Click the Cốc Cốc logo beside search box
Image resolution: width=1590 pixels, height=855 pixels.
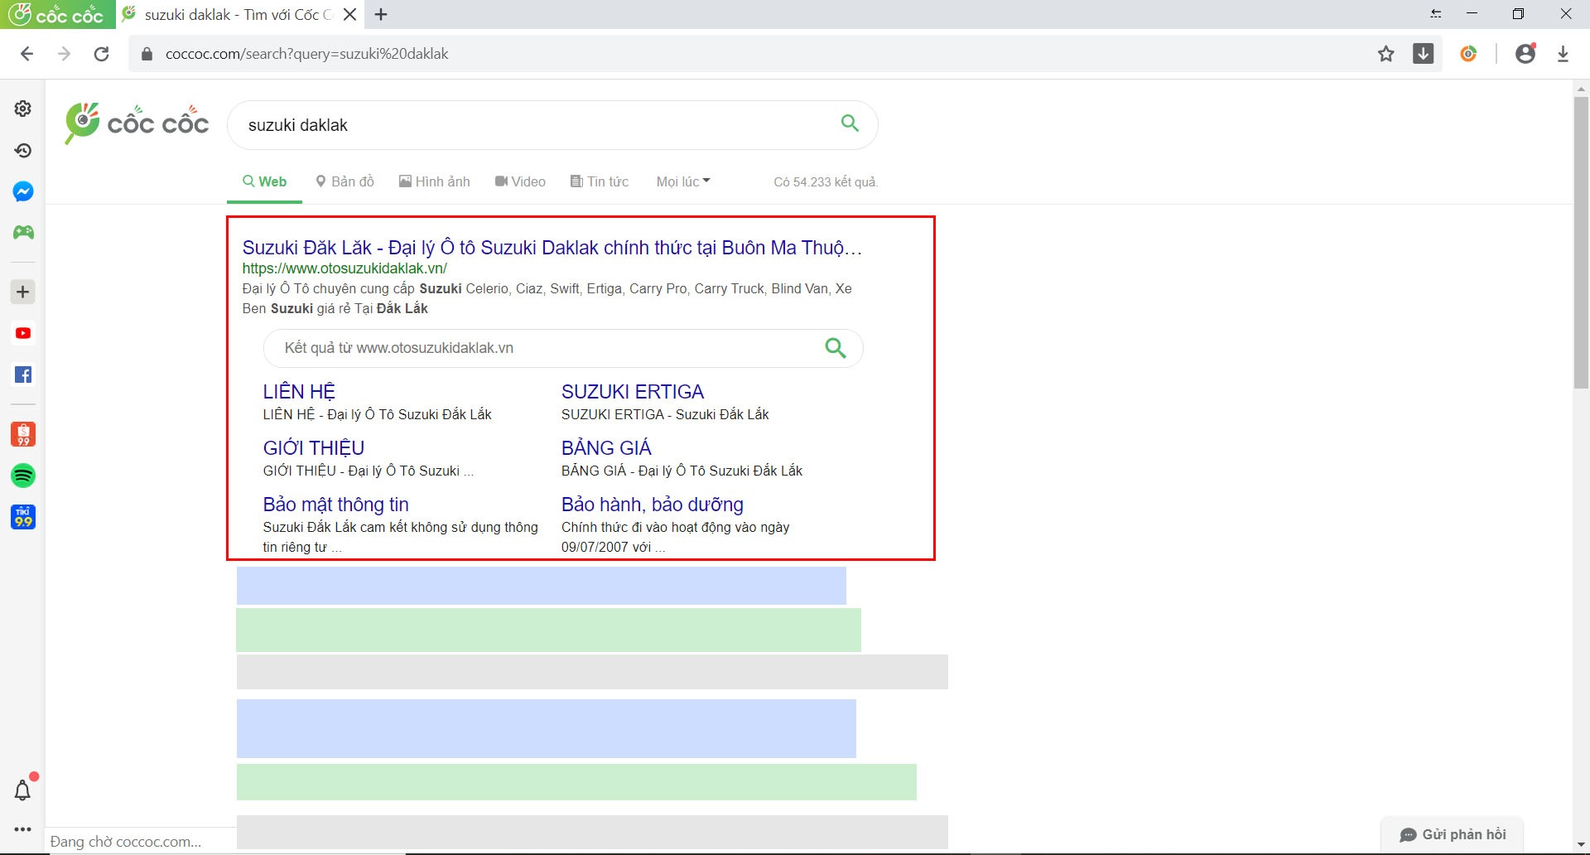137,123
